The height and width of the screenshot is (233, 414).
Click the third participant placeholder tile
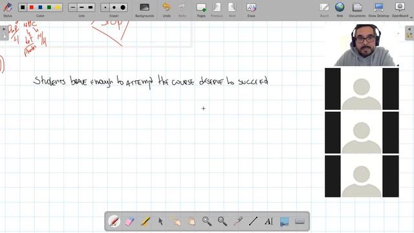click(362, 176)
